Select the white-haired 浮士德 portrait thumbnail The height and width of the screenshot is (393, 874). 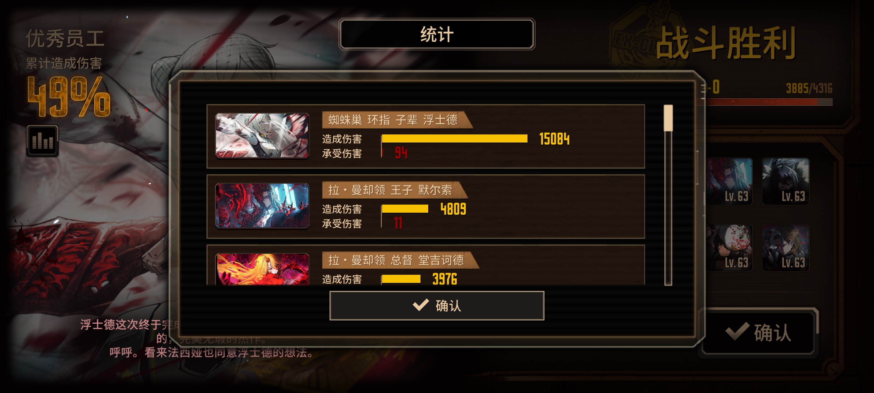click(x=262, y=136)
